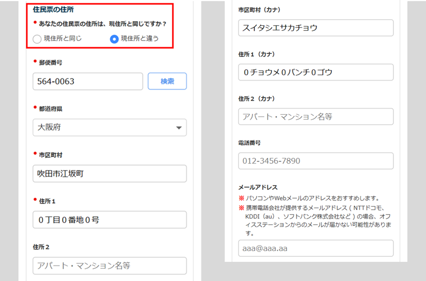426x281 pixels.
Task: Click the 市区町村（カナ） label text
Action: 259,10
